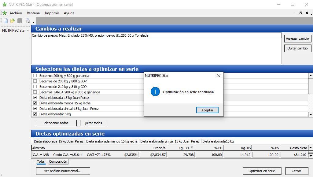
Task: Restore the inner child window
Action: click(301, 13)
